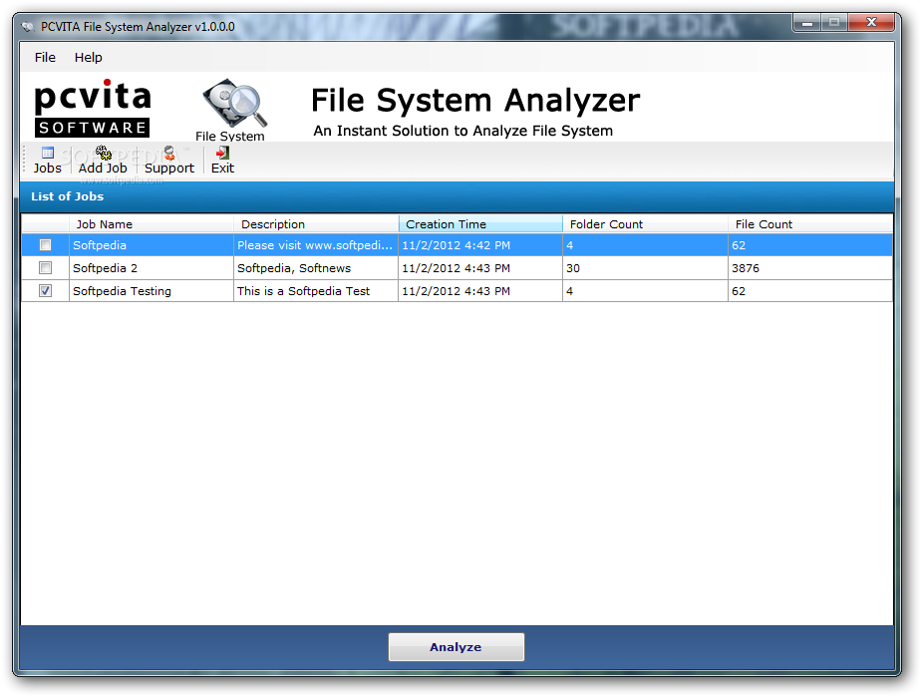Click the File System magnifier icon
Image resolution: width=922 pixels, height=697 pixels.
click(234, 103)
